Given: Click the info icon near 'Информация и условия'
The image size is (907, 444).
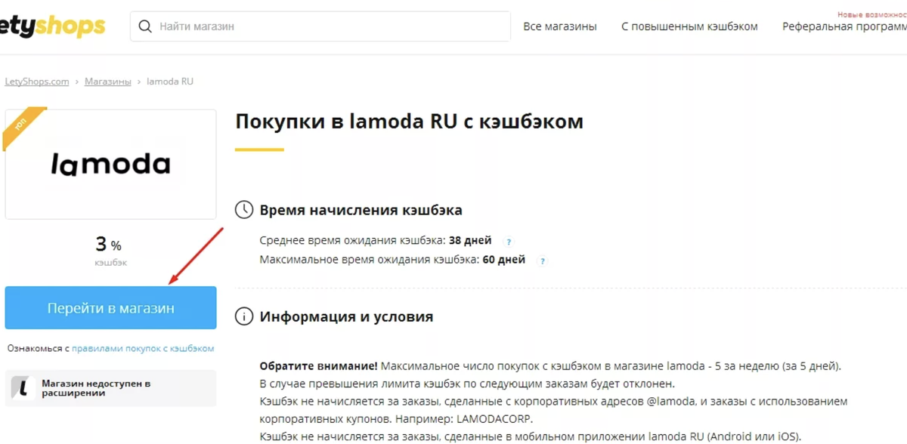Looking at the screenshot, I should point(244,316).
